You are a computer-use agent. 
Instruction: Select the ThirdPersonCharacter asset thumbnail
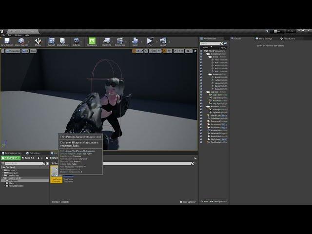coord(56,174)
